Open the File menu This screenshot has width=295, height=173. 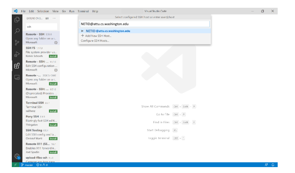tap(23, 11)
